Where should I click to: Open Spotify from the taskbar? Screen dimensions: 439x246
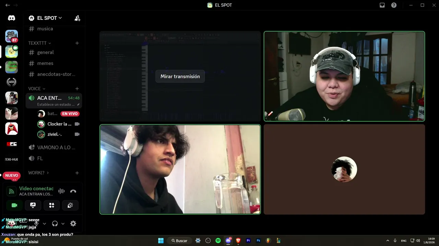[218, 241]
